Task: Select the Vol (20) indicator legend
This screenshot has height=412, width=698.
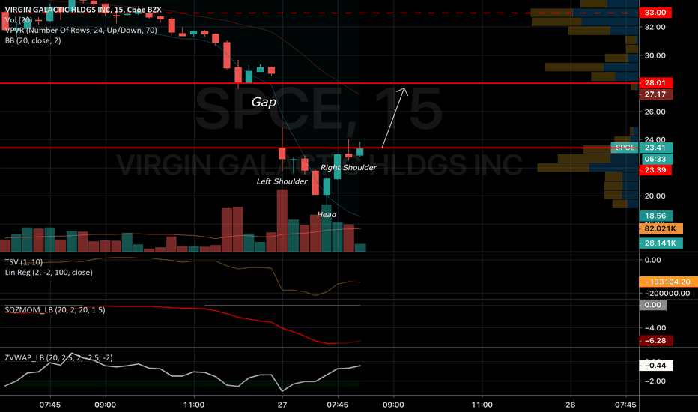Action: coord(19,20)
